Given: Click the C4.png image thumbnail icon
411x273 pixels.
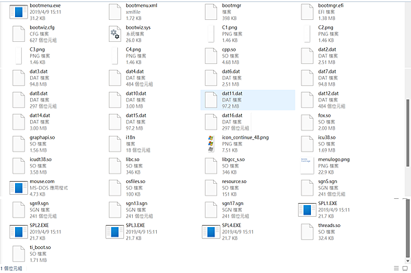Looking at the screenshot, I should point(115,56).
